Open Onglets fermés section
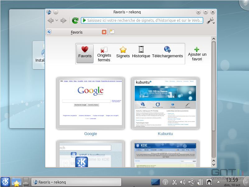 point(104,54)
